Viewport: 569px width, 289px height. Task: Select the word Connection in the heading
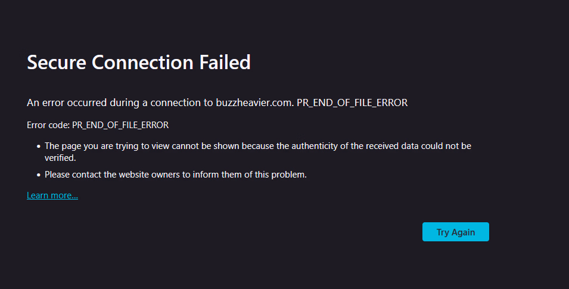[142, 62]
